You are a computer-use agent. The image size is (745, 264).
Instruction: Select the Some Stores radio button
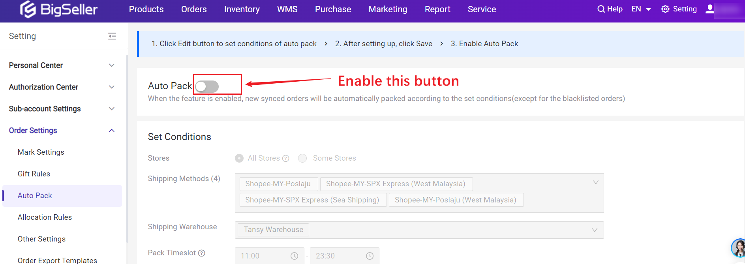coord(302,158)
